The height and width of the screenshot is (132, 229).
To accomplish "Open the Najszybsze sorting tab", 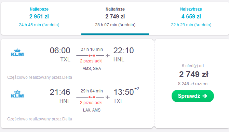I will pyautogui.click(x=191, y=17).
